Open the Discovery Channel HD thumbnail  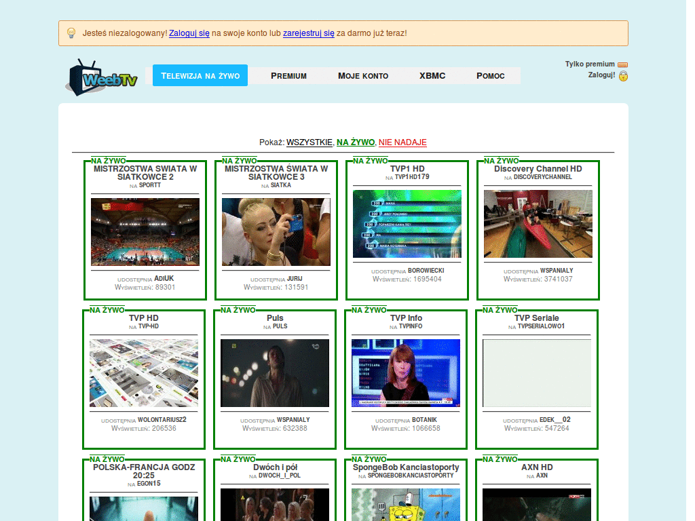pos(538,224)
